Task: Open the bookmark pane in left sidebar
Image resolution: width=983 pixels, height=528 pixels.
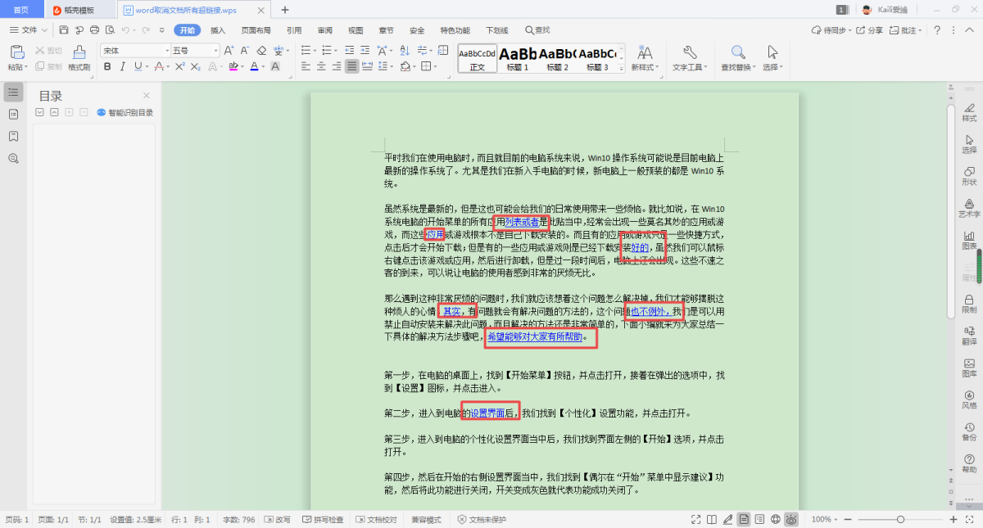Action: coord(13,136)
